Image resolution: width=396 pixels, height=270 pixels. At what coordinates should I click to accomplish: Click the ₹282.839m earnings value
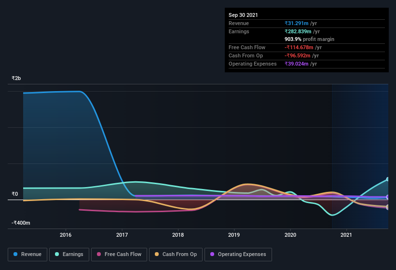tap(298, 31)
